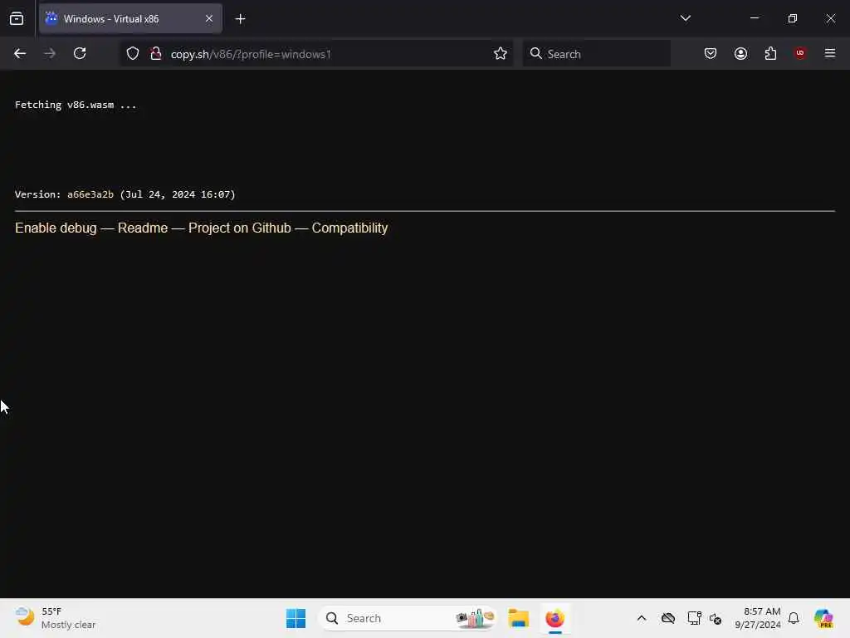Open a new browser tab
The width and height of the screenshot is (850, 638).
click(240, 19)
